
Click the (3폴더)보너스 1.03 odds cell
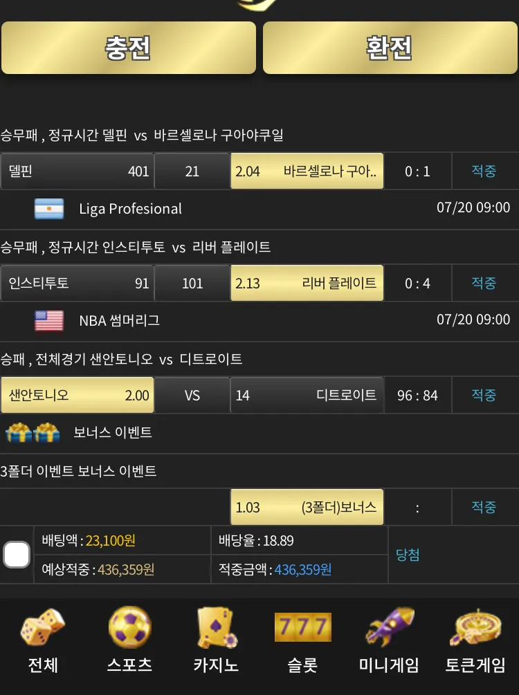(x=307, y=507)
